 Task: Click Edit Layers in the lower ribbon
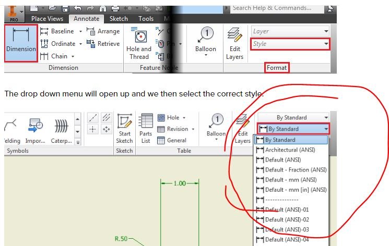click(243, 129)
